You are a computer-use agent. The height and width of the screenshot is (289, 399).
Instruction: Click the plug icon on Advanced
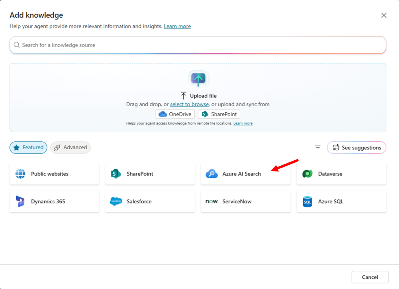pos(57,147)
